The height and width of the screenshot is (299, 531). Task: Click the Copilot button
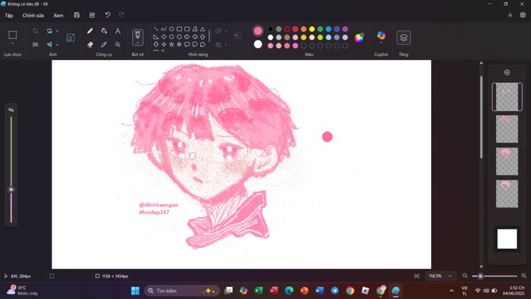pyautogui.click(x=381, y=37)
